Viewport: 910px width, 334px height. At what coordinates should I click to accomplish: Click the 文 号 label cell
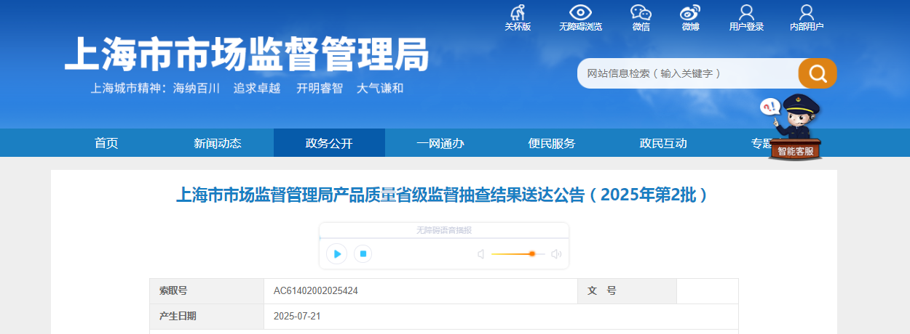(627, 291)
